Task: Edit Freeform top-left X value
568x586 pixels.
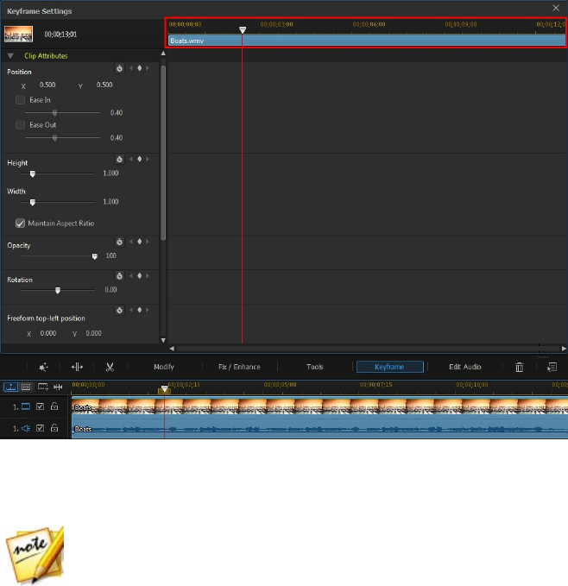Action: tap(48, 333)
